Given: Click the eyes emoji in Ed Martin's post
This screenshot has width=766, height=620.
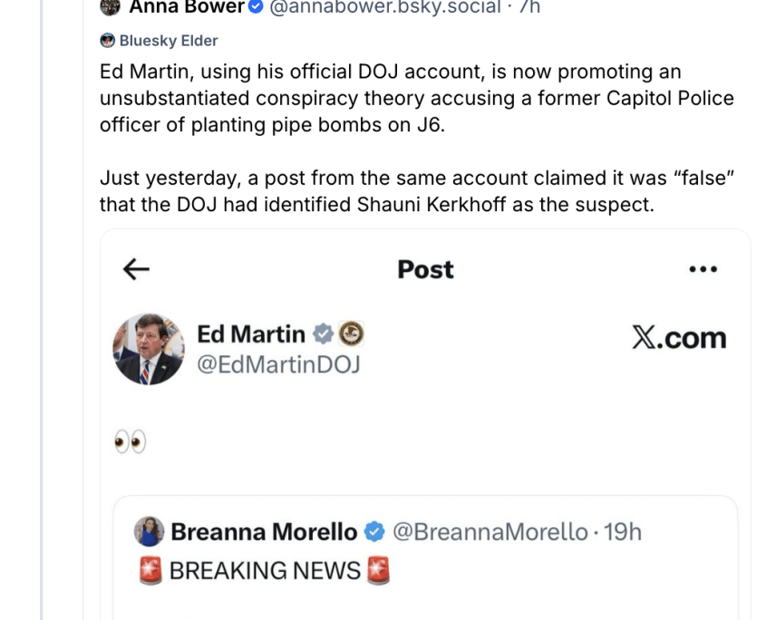Looking at the screenshot, I should click(130, 442).
